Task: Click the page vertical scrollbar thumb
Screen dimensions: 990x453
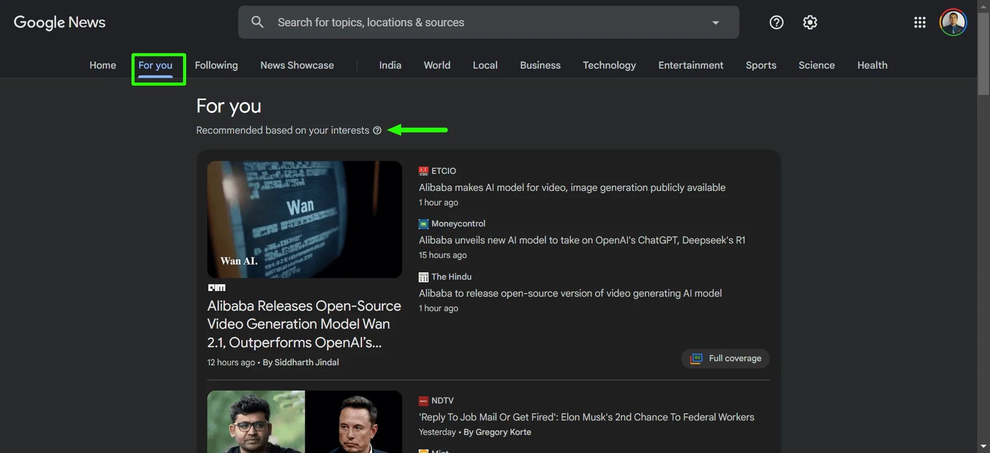Action: (983, 53)
